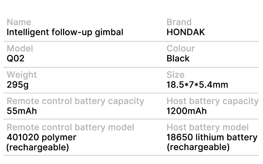Select the 'Black' colour value

(x=178, y=58)
